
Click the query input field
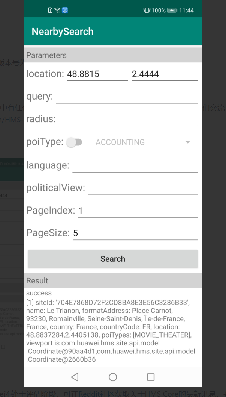click(127, 97)
